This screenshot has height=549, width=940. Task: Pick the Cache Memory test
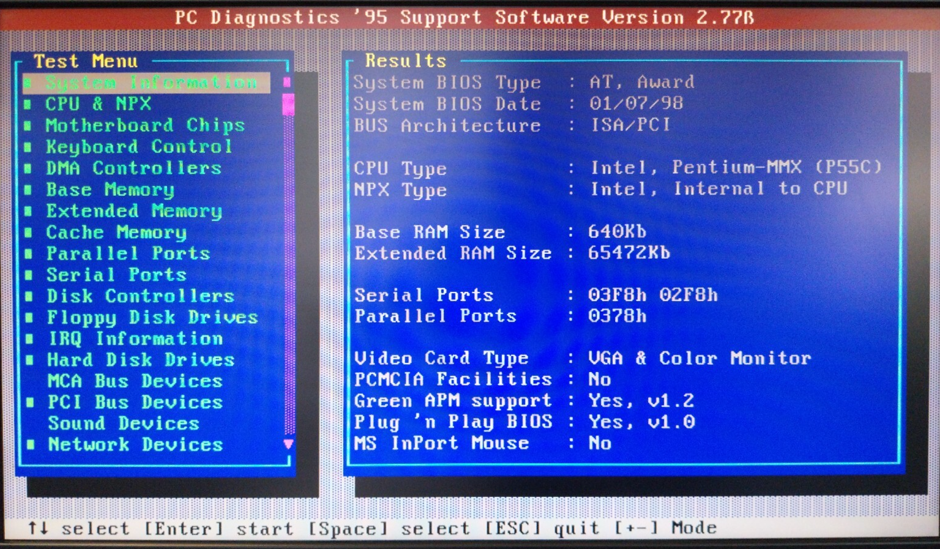pos(116,233)
